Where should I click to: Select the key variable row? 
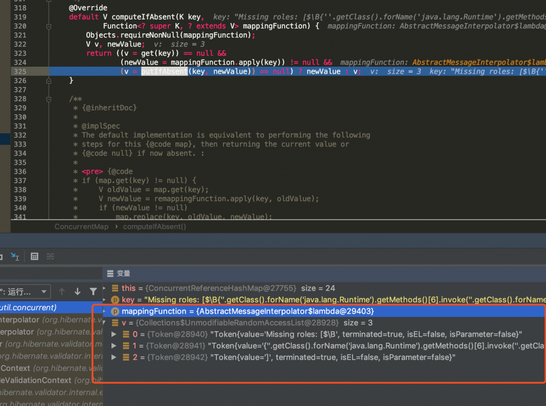pos(219,297)
